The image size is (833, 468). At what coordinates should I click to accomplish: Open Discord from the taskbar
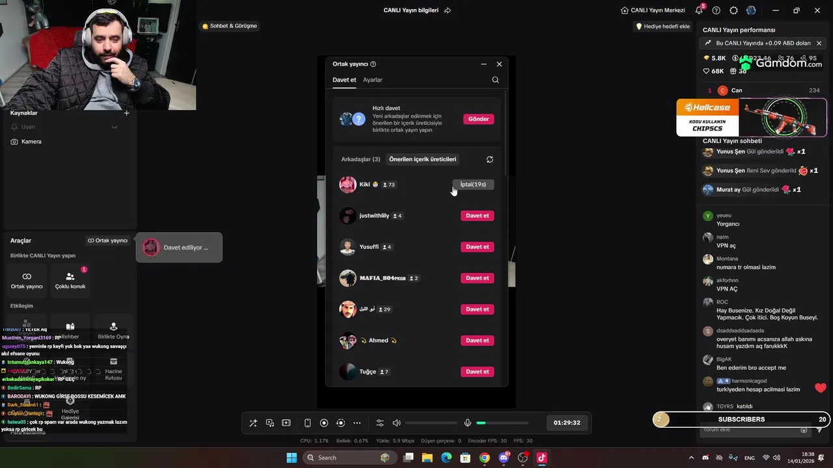click(x=504, y=458)
